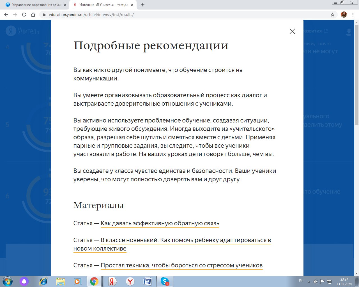Click the browser back arrow
The image size is (359, 287).
tap(6, 15)
